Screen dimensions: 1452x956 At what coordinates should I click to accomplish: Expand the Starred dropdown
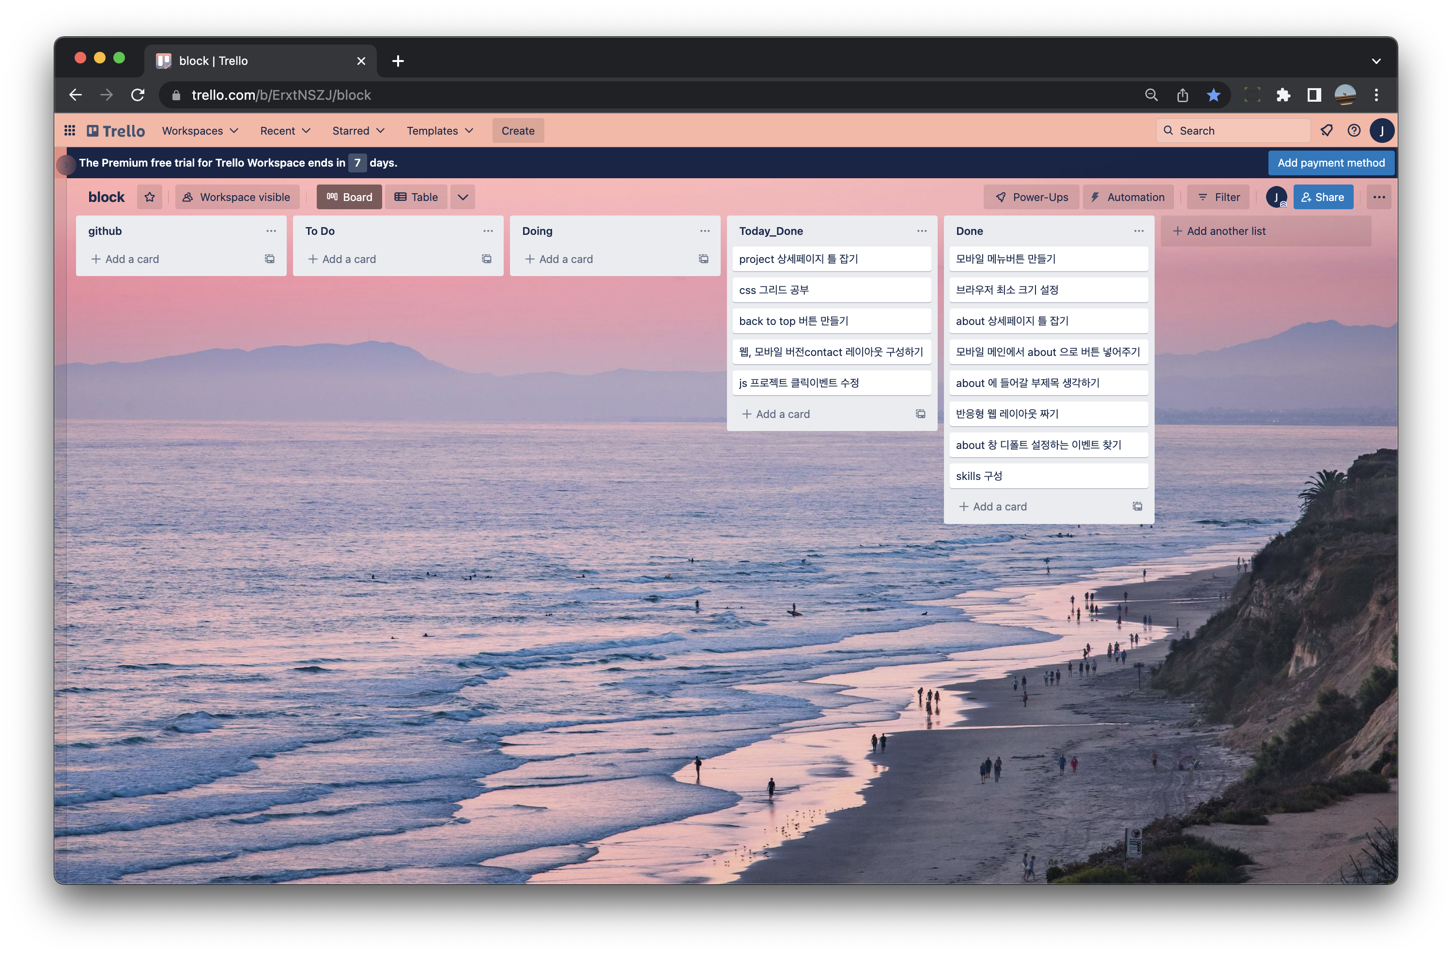(x=358, y=131)
